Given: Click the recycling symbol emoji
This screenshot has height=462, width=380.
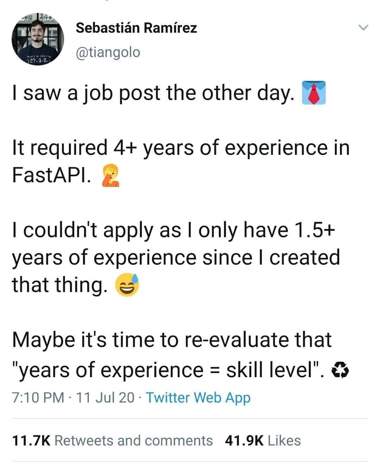Looking at the screenshot, I should pyautogui.click(x=340, y=370).
